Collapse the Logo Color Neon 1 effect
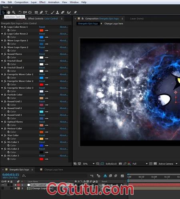Image resolution: width=180 pixels, height=199 pixels. tap(2, 27)
